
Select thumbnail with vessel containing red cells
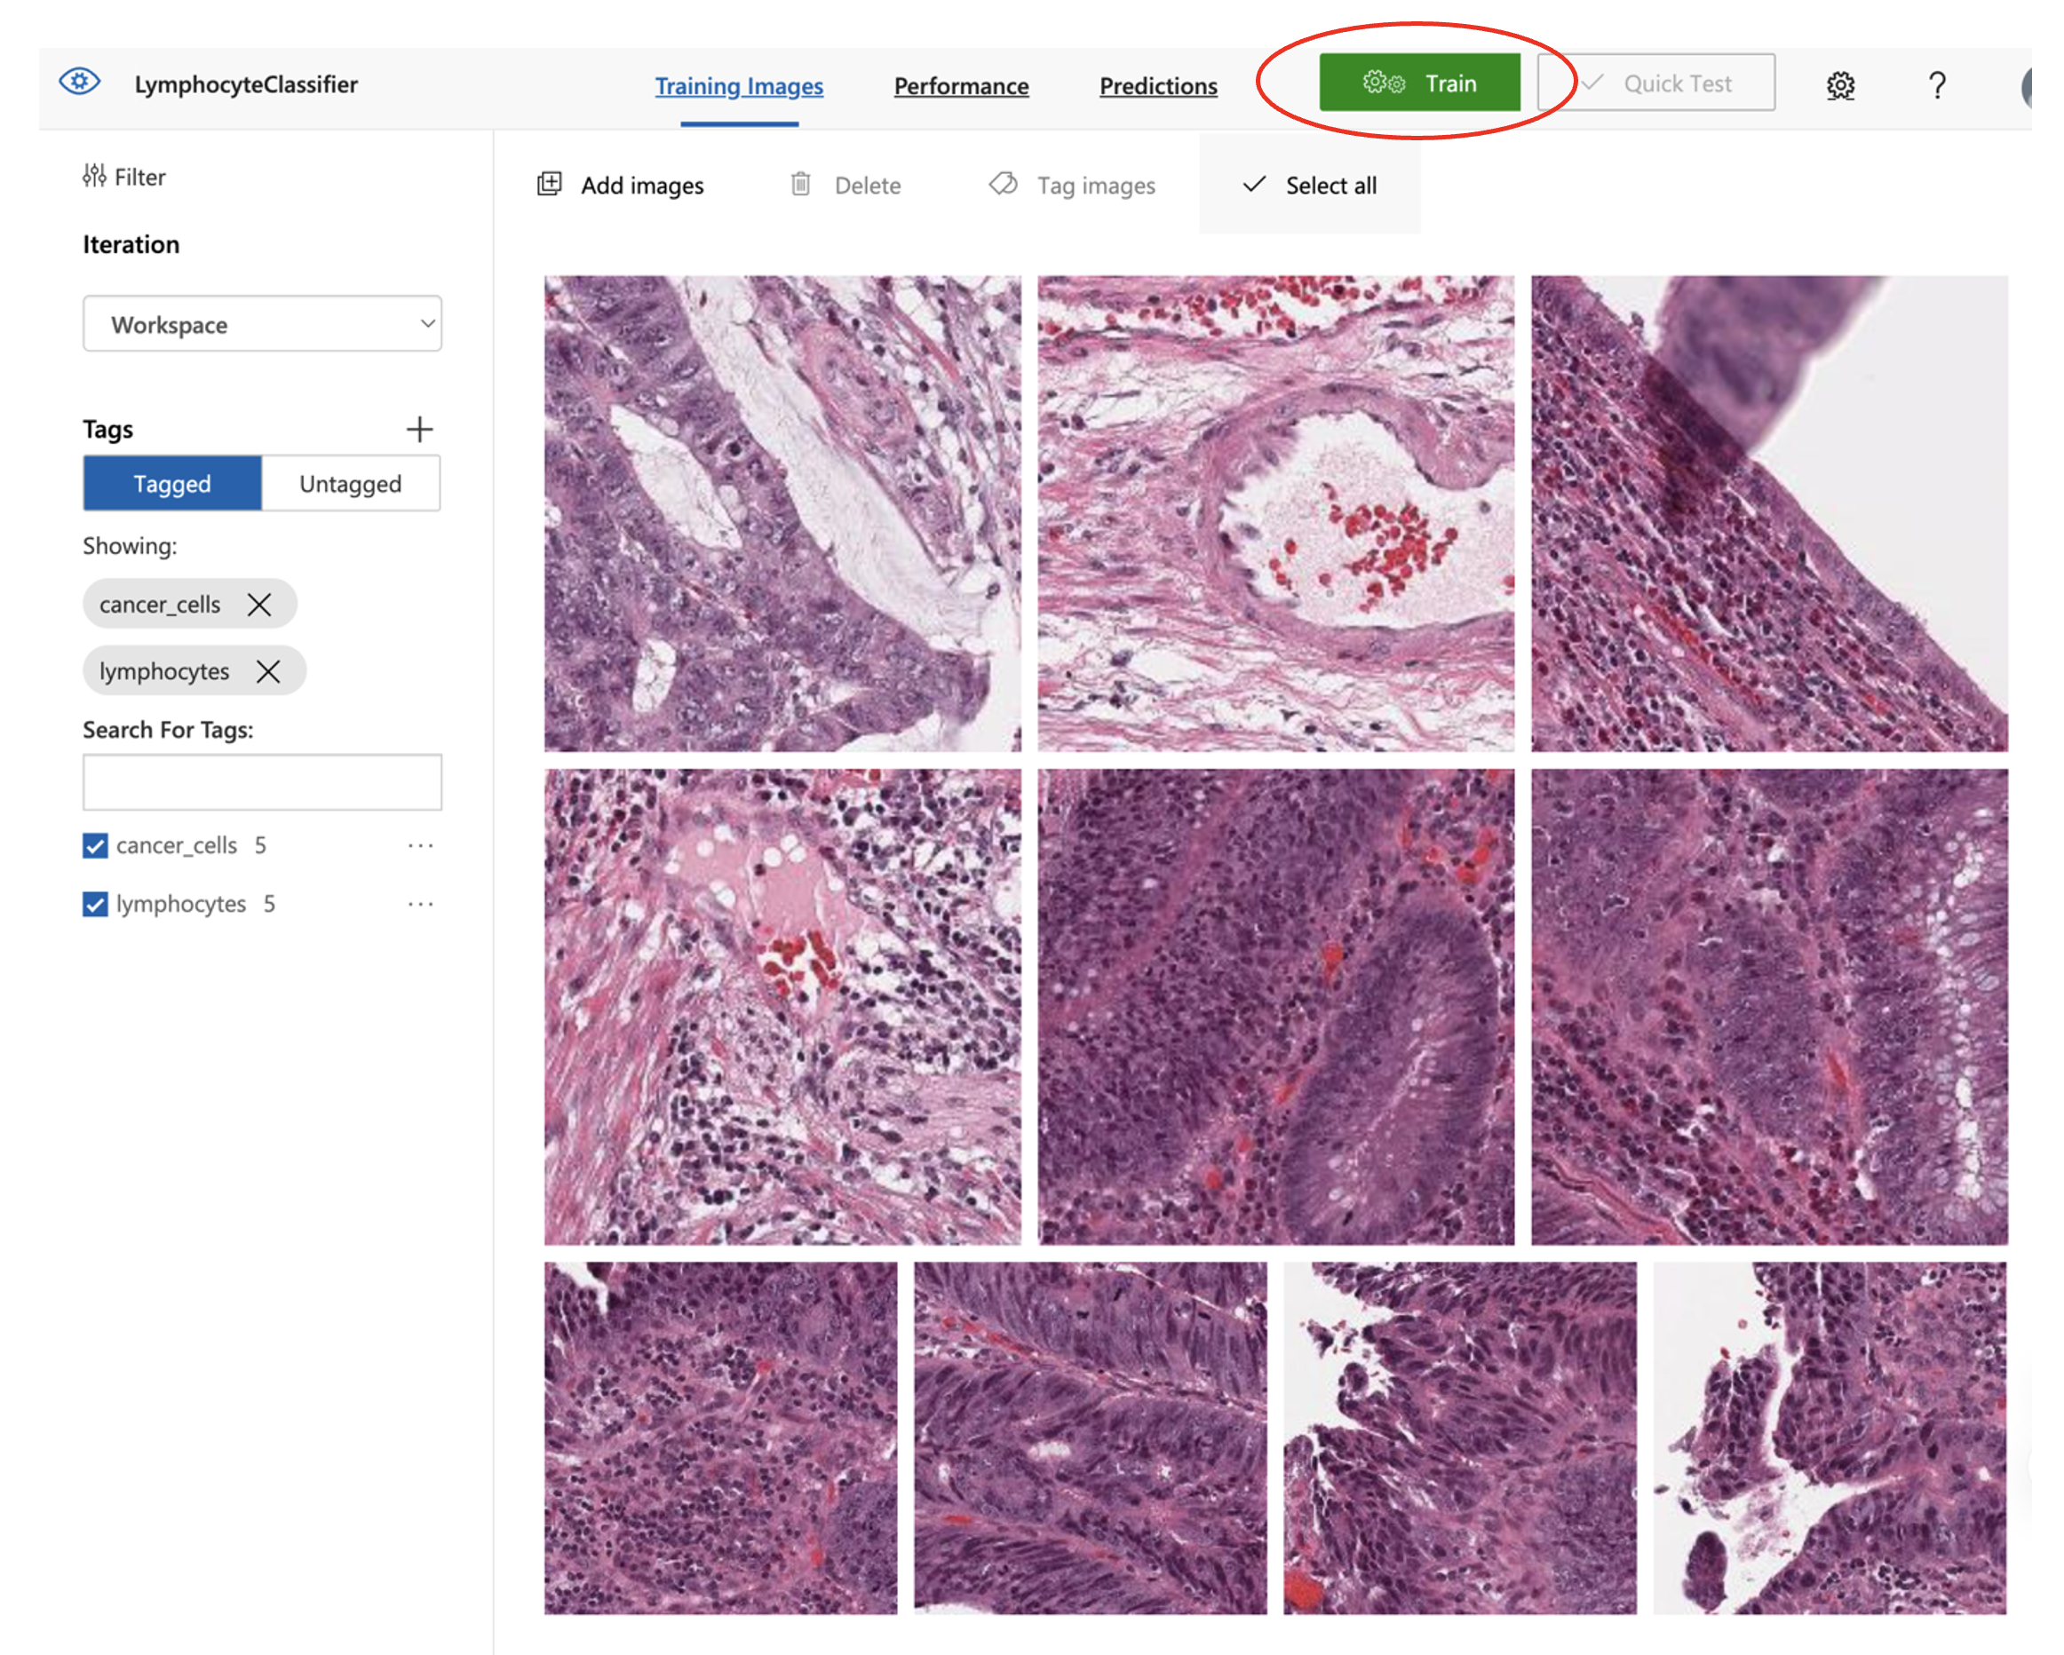tap(1276, 514)
